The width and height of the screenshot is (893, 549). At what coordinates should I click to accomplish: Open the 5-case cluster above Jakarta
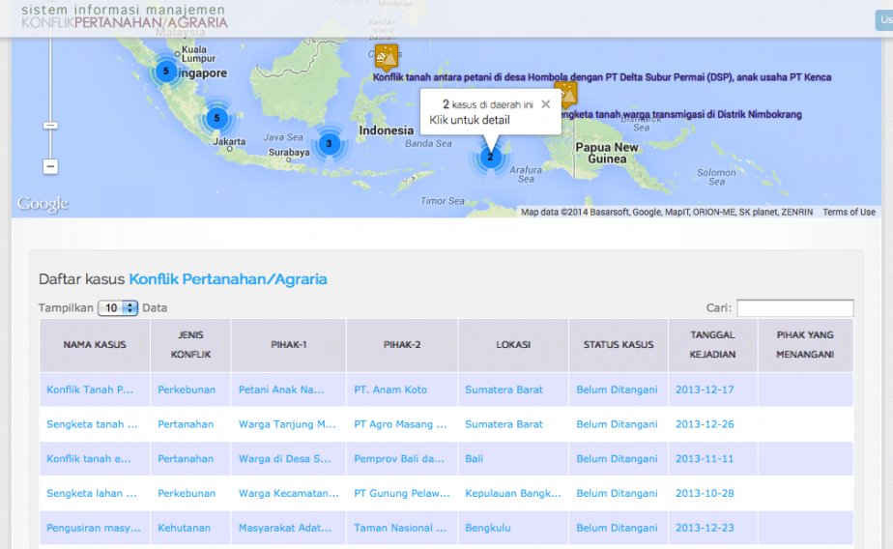tap(216, 119)
